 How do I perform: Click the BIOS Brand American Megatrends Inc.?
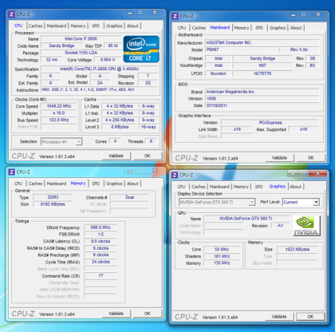point(262,92)
